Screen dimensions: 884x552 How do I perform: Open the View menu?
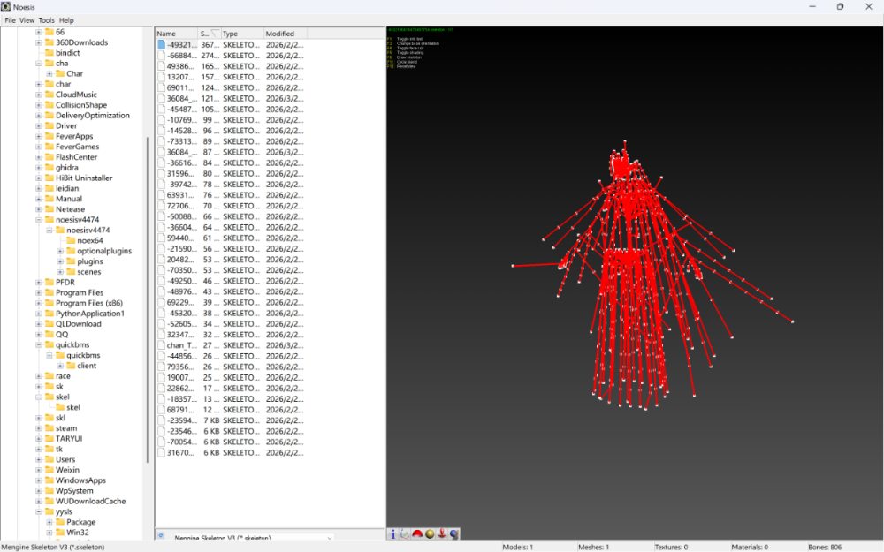(x=27, y=20)
